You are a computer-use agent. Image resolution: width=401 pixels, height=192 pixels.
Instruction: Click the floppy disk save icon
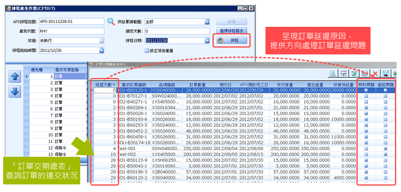pos(386,74)
